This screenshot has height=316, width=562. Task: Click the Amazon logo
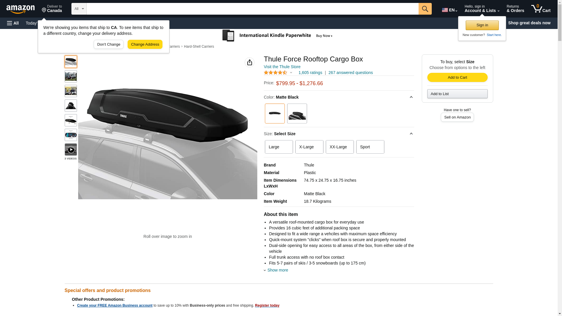point(20,9)
